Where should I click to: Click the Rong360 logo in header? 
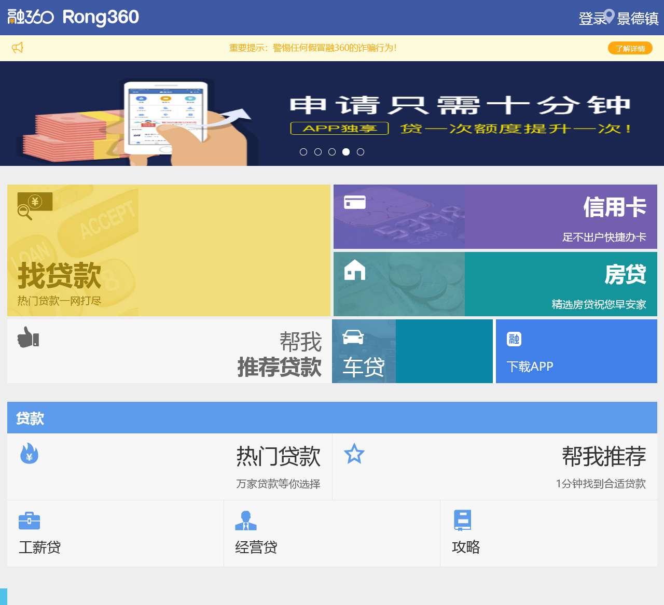73,17
